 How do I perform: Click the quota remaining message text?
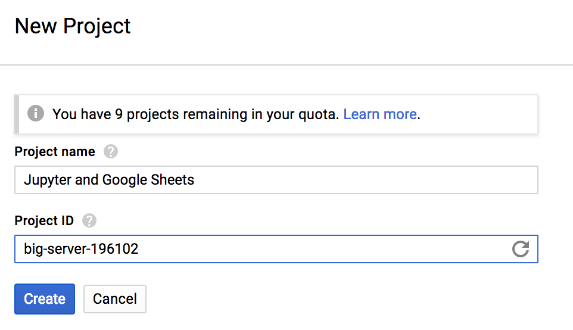(x=196, y=114)
